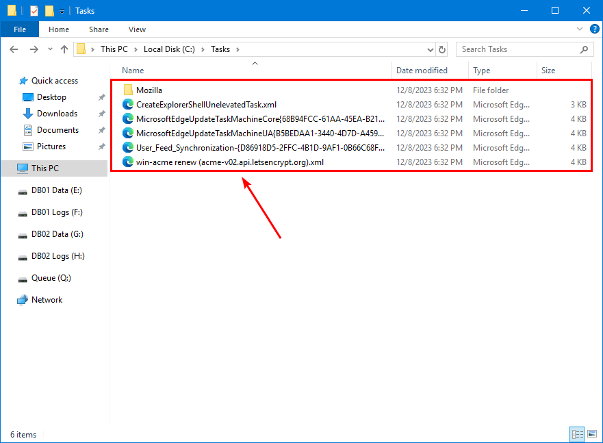
Task: Expand the chevron after This PC breadcrumb
Action: 136,49
